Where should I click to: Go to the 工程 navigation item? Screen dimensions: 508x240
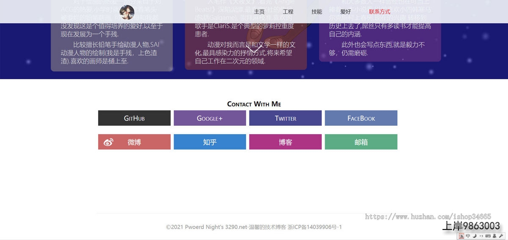[x=288, y=12]
